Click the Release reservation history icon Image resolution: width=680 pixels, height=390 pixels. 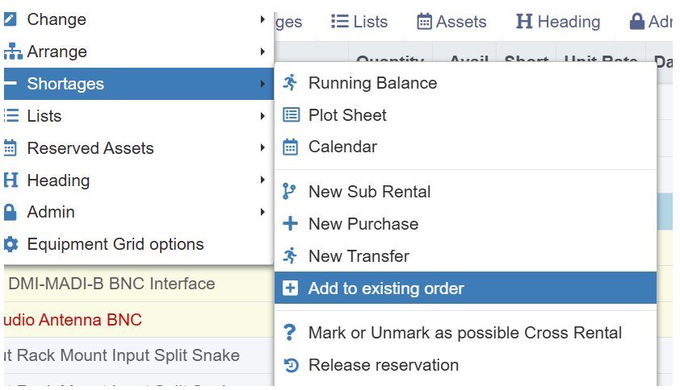291,365
